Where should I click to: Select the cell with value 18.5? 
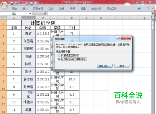pos(72,79)
